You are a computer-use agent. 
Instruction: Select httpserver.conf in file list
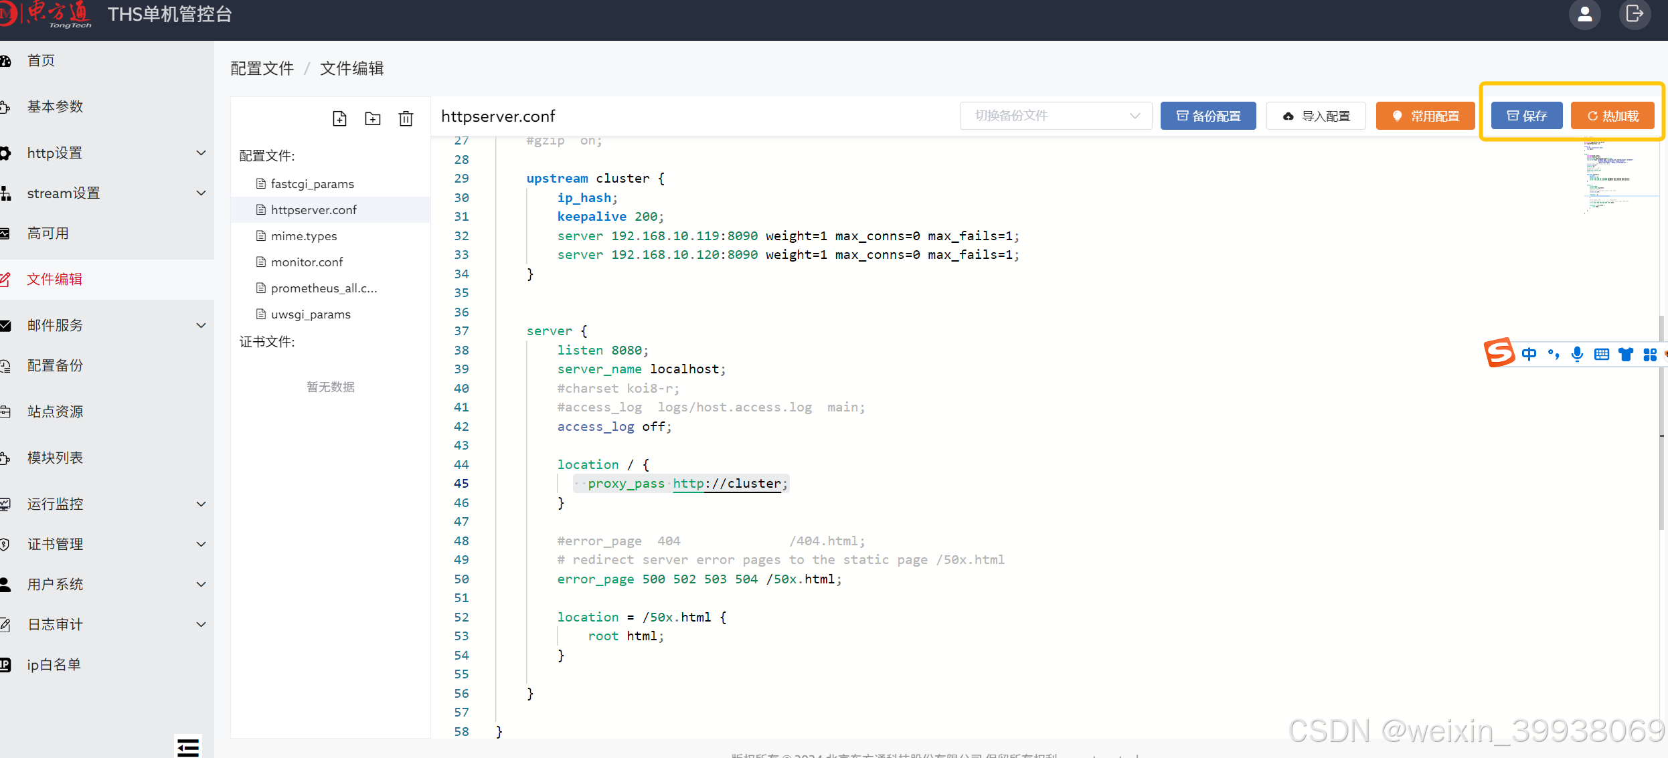point(331,210)
